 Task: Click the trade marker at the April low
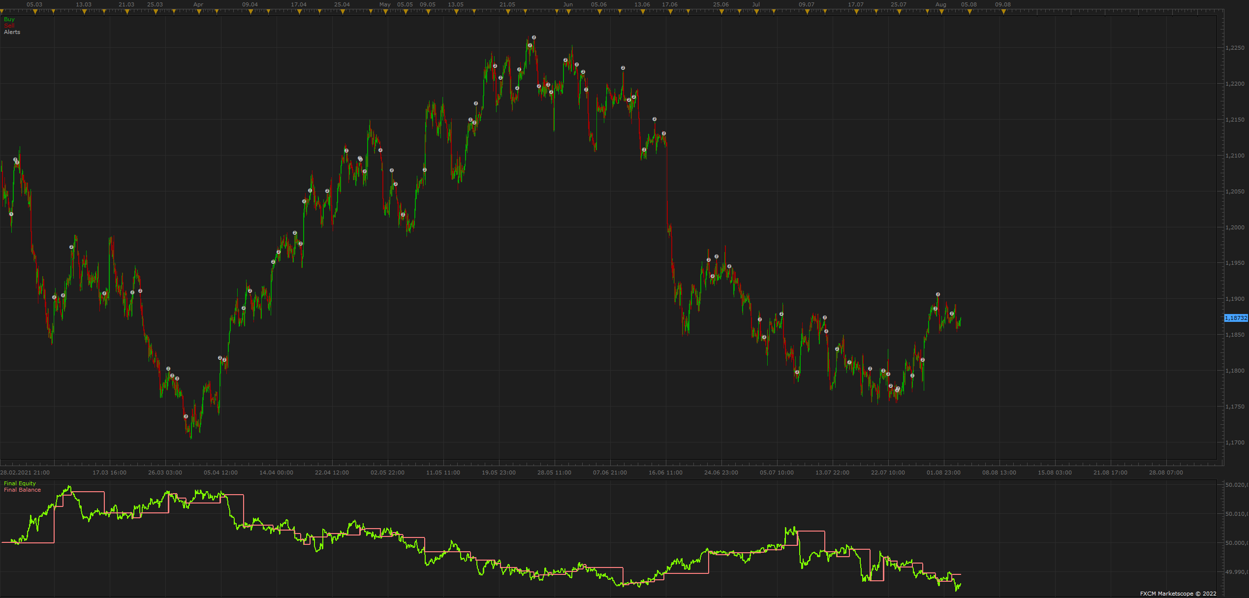(x=186, y=416)
